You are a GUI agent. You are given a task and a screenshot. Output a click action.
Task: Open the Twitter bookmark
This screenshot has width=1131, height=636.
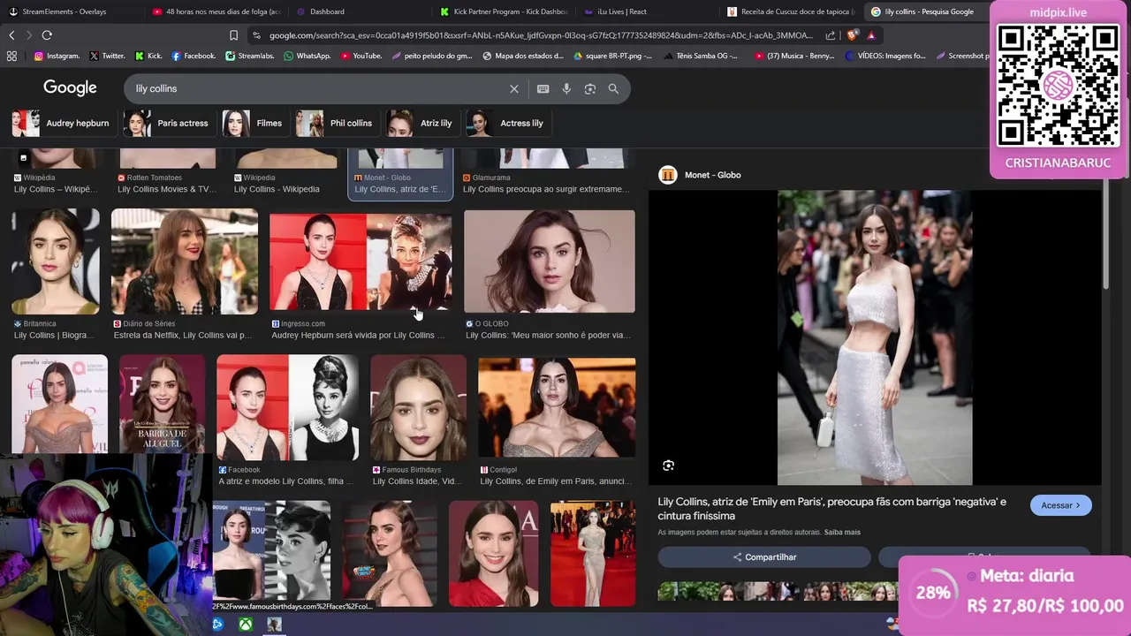[107, 56]
